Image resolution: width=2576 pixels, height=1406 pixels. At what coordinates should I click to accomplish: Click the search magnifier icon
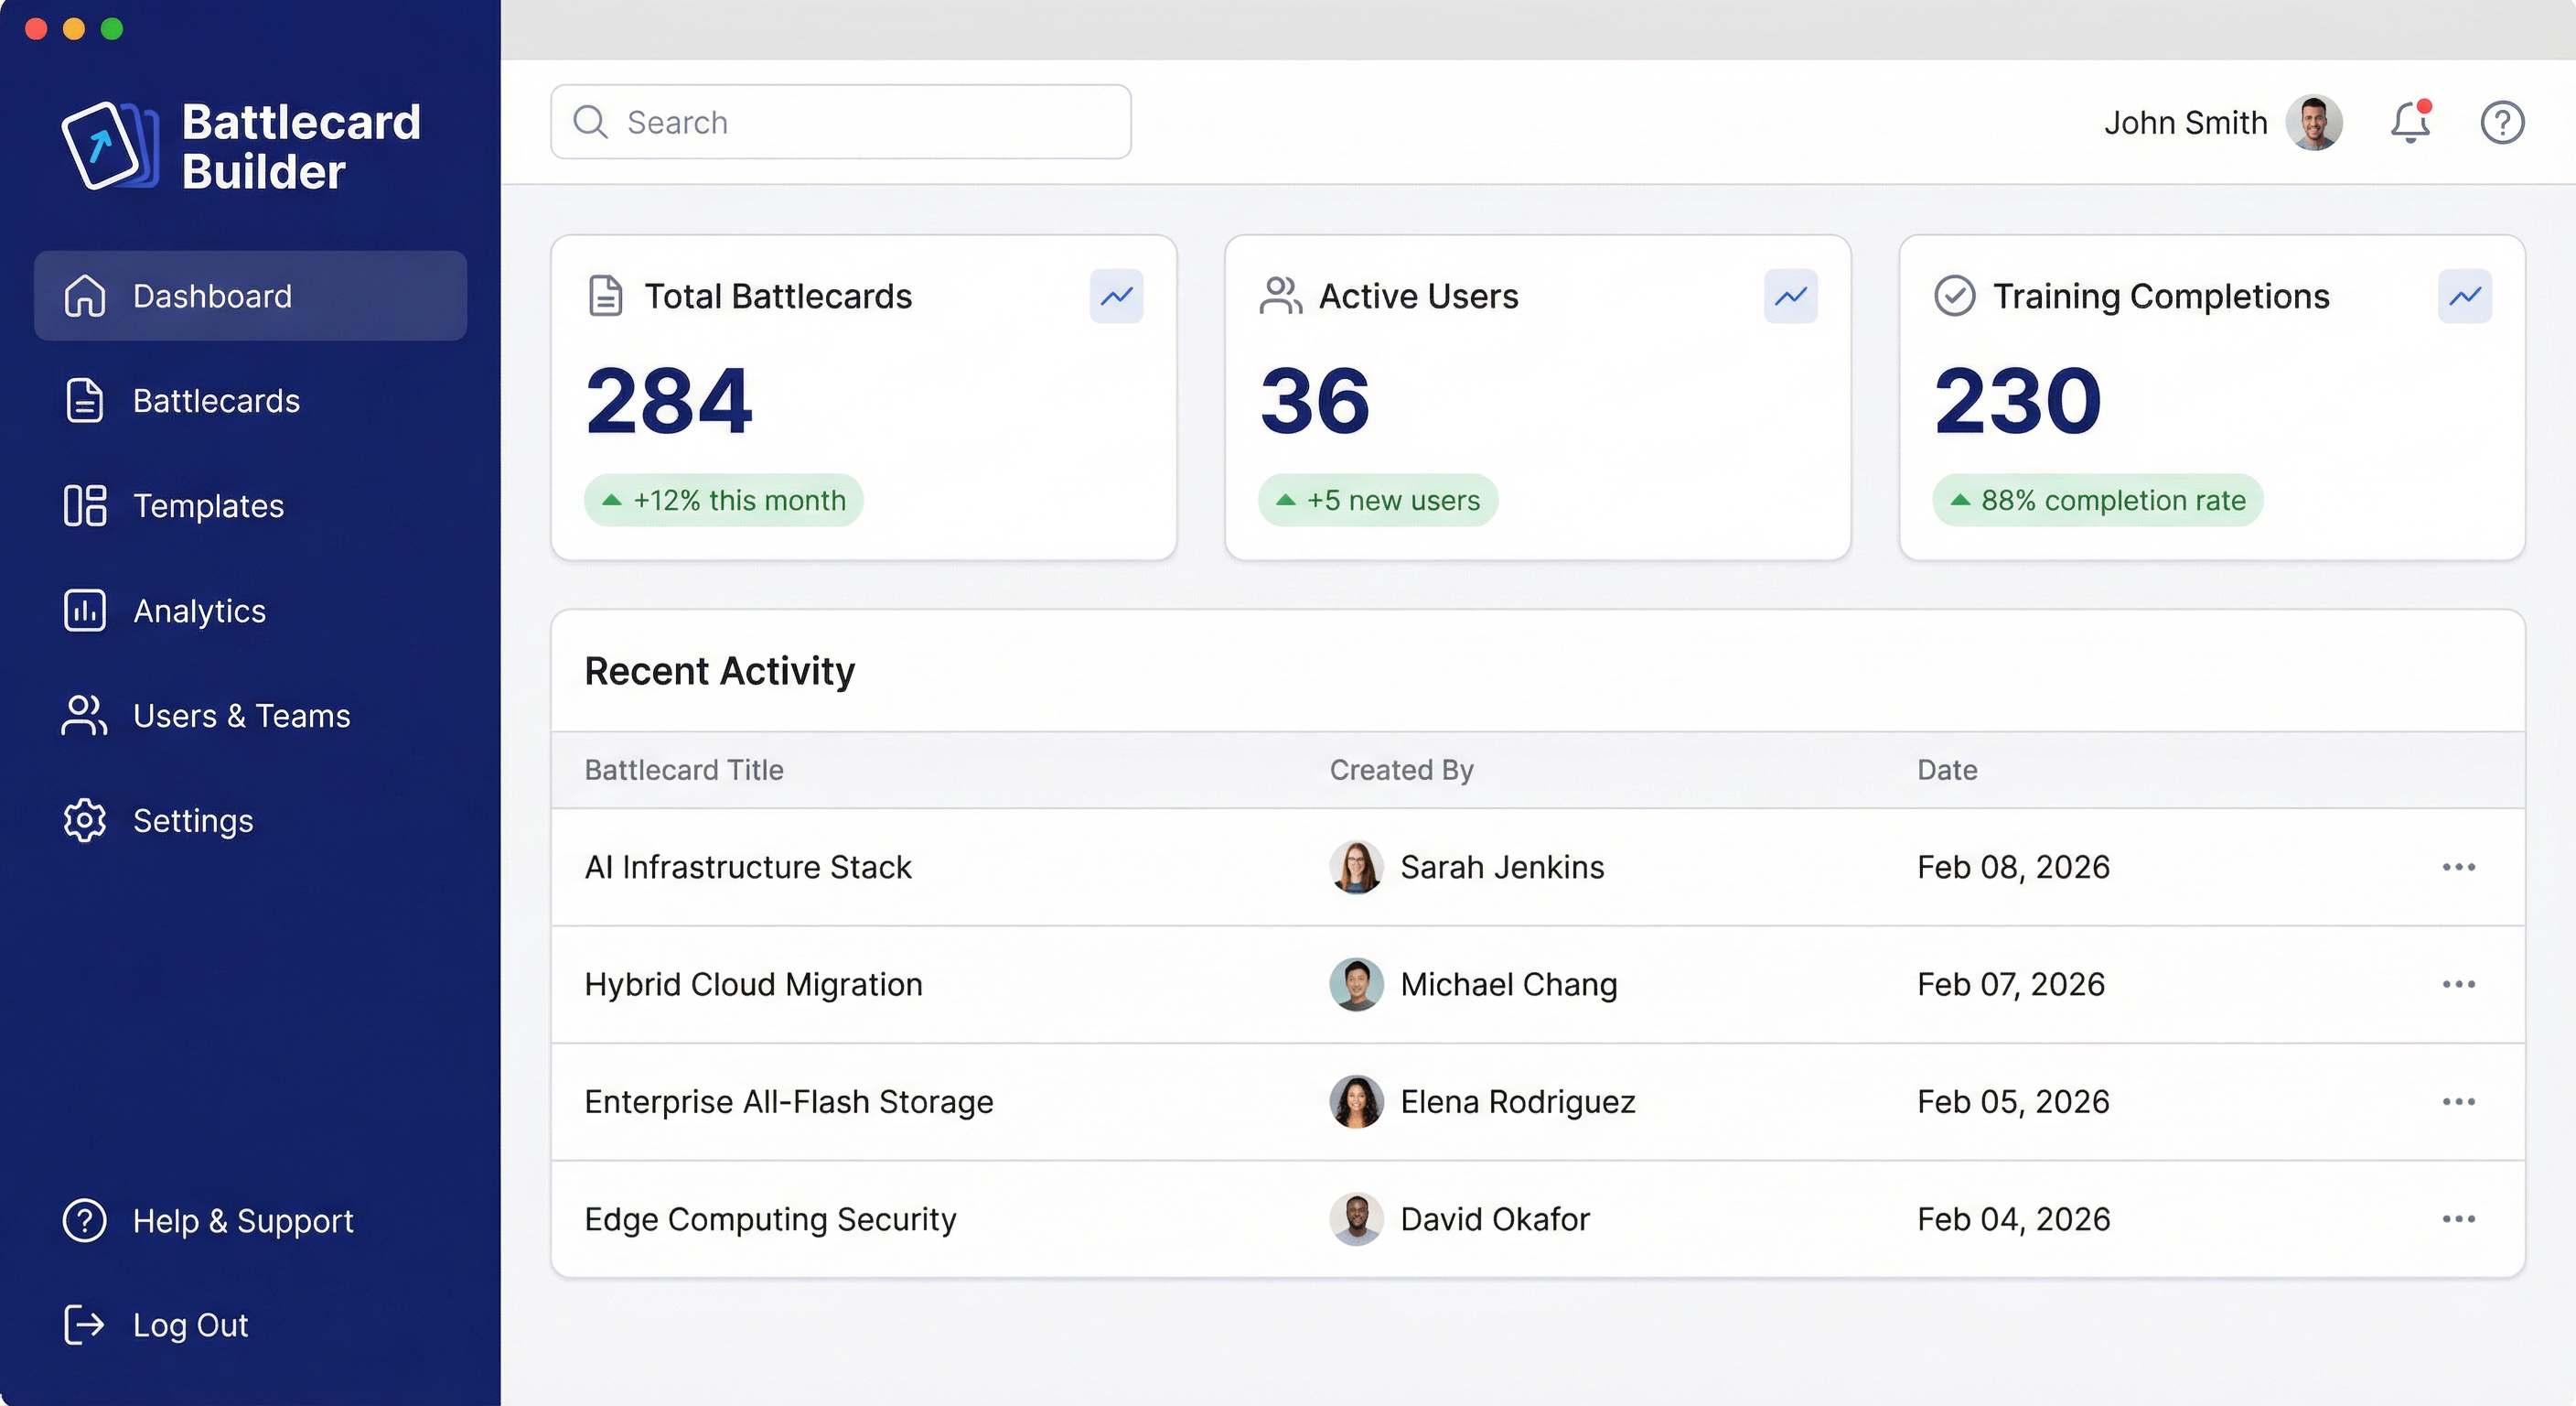pyautogui.click(x=590, y=122)
